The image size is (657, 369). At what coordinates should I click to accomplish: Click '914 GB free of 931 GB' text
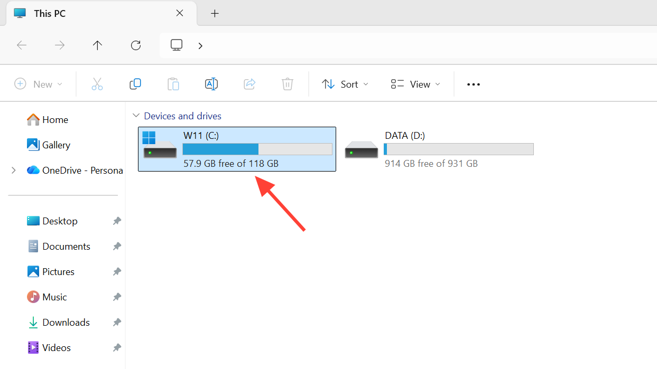click(431, 164)
